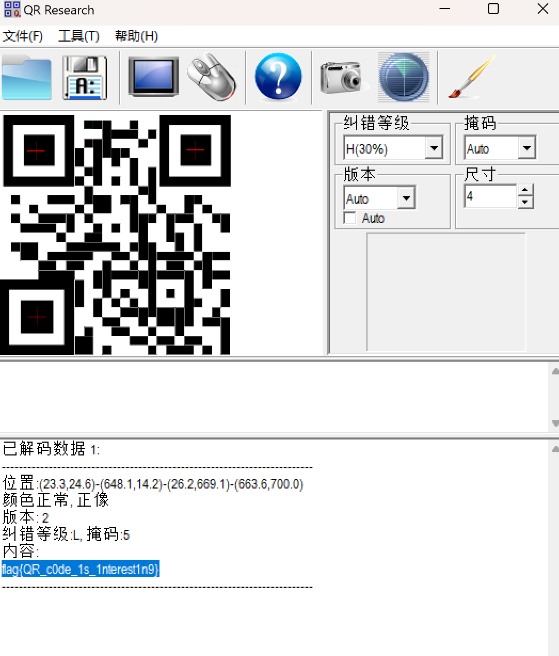Image resolution: width=559 pixels, height=656 pixels.
Task: Open the 文件(F) menu
Action: click(23, 36)
